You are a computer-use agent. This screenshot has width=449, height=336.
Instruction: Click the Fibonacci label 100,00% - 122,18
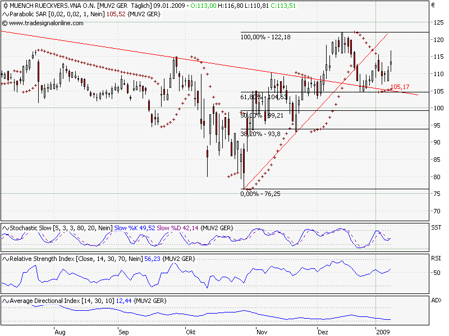265,37
